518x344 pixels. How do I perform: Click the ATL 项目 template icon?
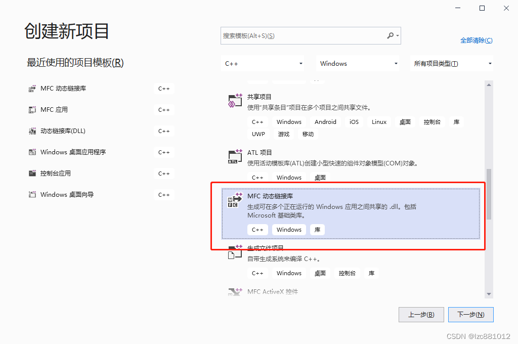235,156
